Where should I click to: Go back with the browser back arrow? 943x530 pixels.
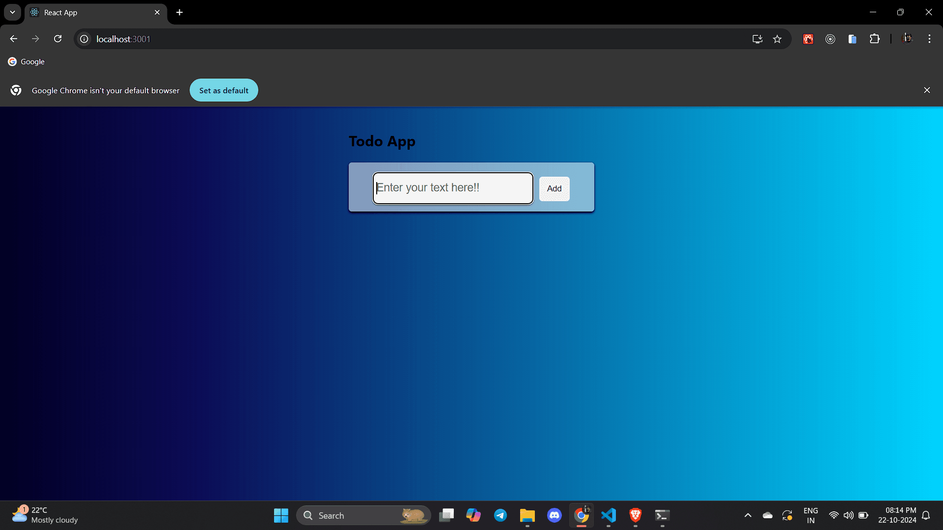[x=14, y=39]
